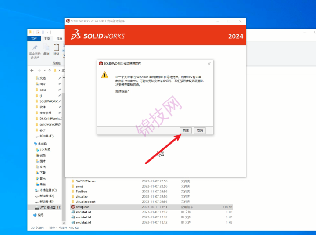Click 416 KB size of setup.exe
The image size is (316, 235).
coord(227,207)
